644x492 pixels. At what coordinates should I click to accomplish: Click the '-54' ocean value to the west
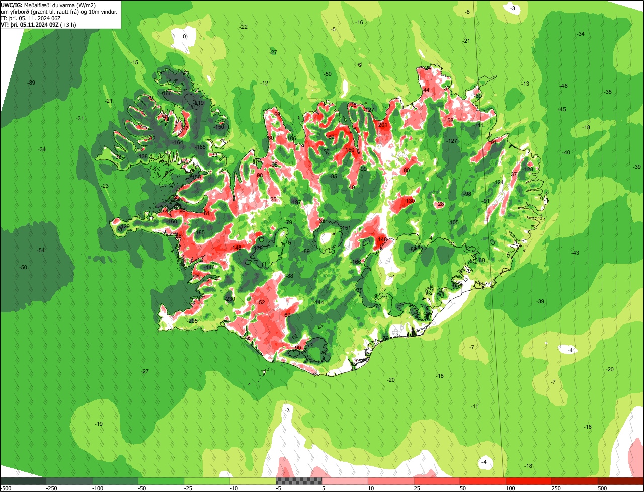(x=41, y=250)
